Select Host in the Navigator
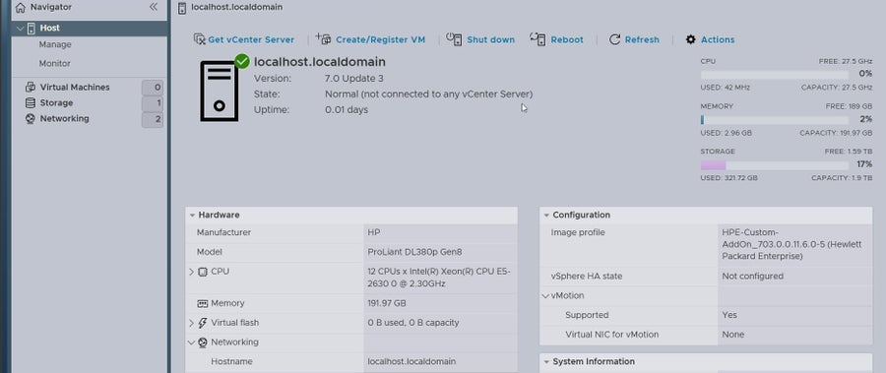Image resolution: width=886 pixels, height=373 pixels. pos(50,28)
